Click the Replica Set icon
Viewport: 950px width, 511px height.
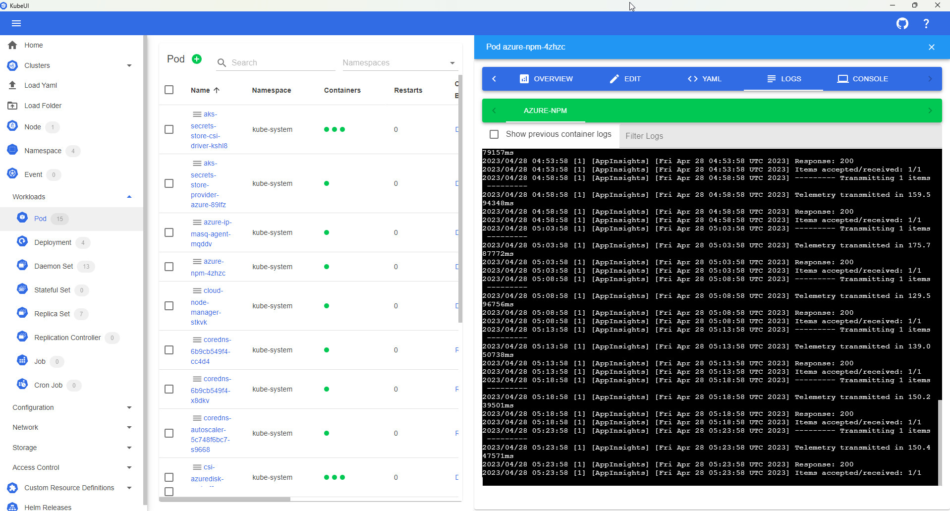tap(22, 313)
